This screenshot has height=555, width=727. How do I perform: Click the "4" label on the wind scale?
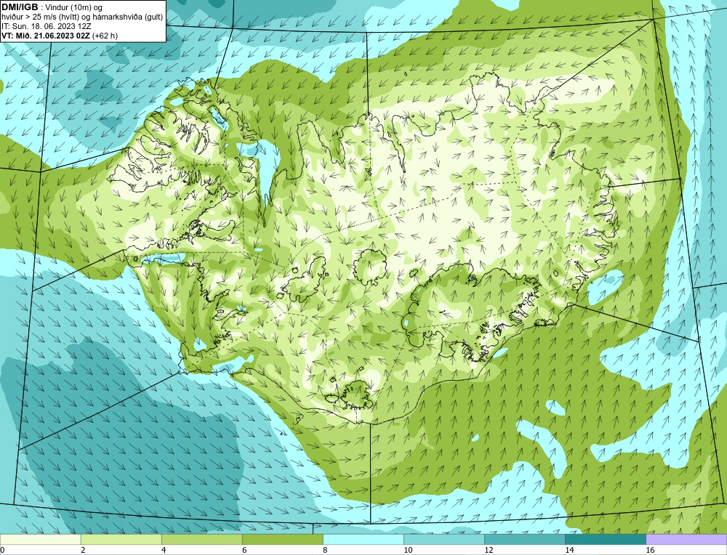point(164,550)
